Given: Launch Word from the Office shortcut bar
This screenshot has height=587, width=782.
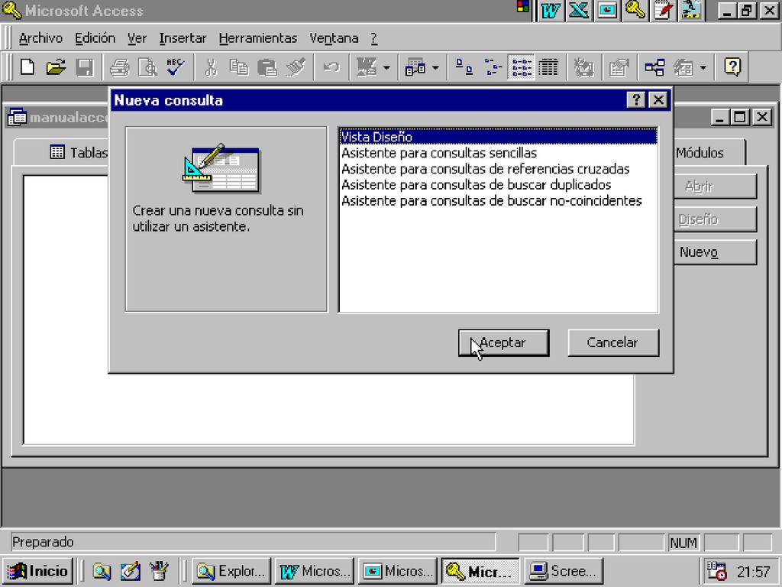Looking at the screenshot, I should tap(550, 10).
